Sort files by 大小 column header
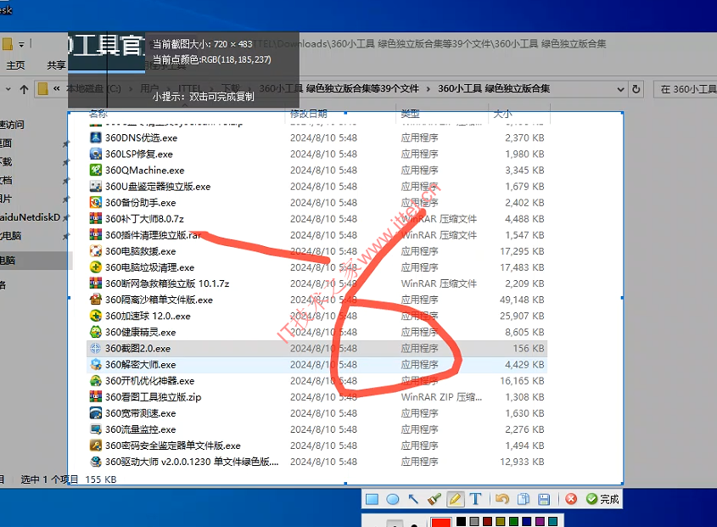Viewport: 717px width, 527px height. click(502, 114)
